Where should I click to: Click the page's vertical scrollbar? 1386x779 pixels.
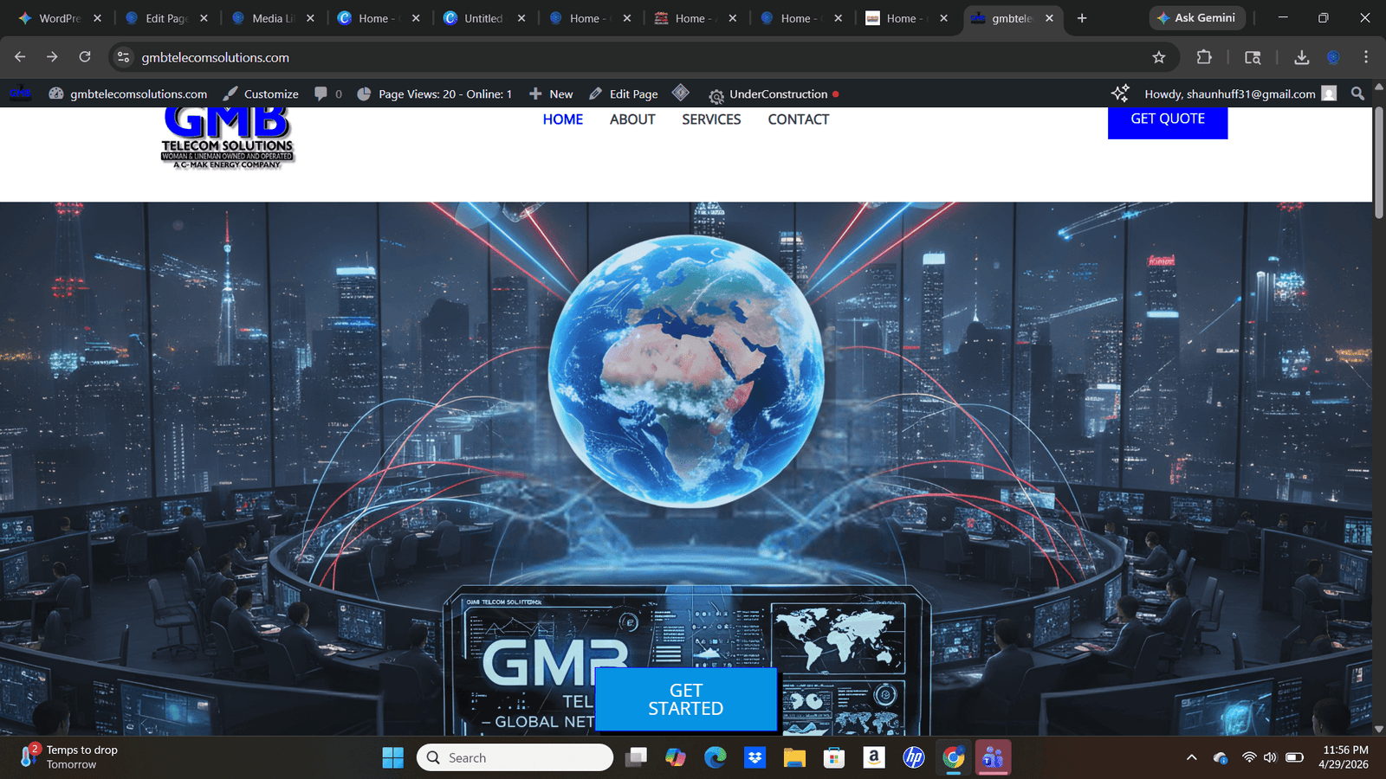[x=1379, y=164]
